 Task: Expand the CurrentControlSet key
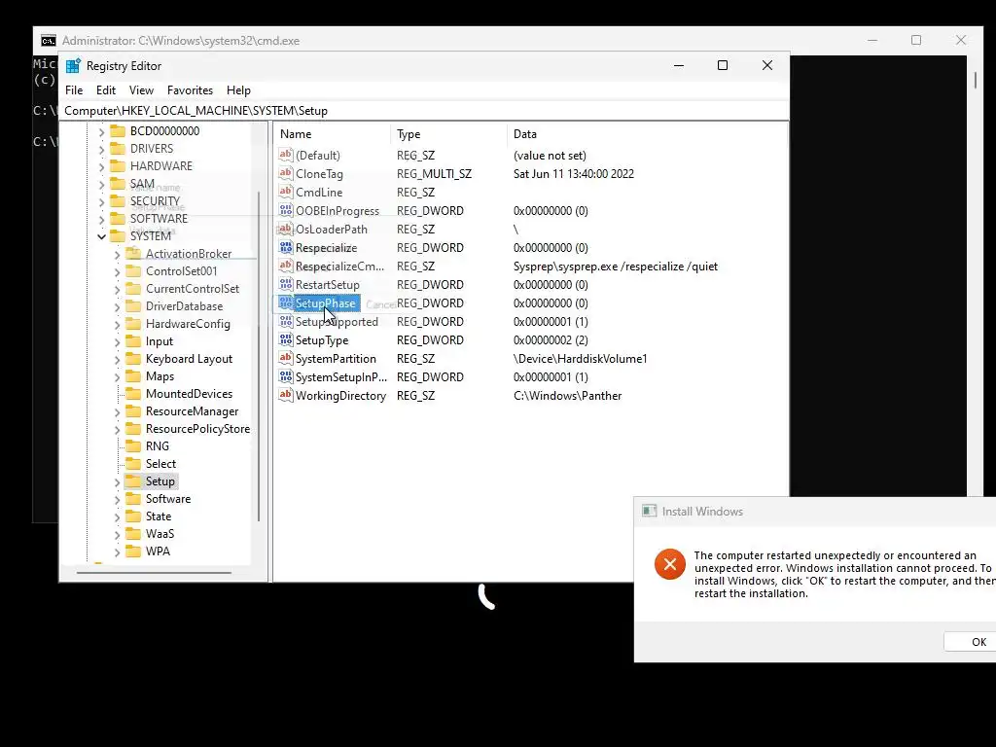coord(117,289)
